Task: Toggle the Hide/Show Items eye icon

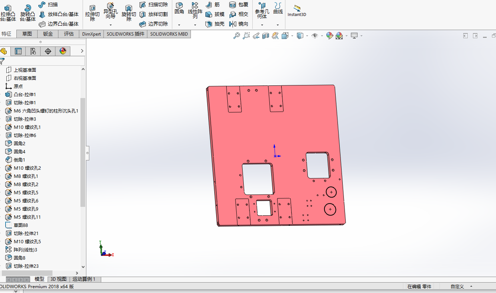Action: coord(315,36)
